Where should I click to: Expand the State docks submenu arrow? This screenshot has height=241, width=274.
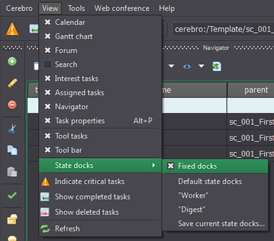pos(154,165)
